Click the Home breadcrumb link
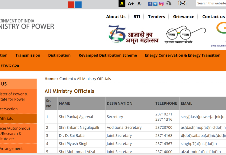 click(50, 79)
